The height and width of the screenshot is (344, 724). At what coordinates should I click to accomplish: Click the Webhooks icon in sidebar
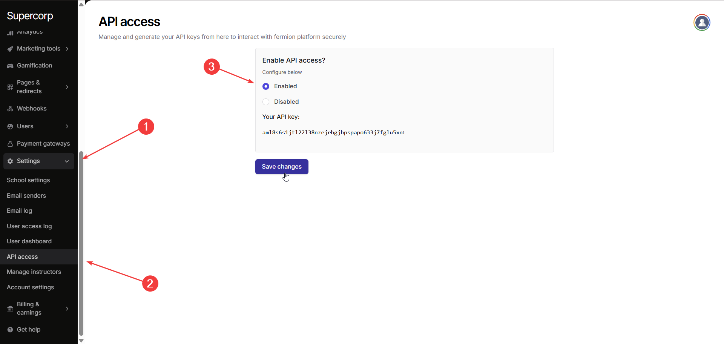10,109
